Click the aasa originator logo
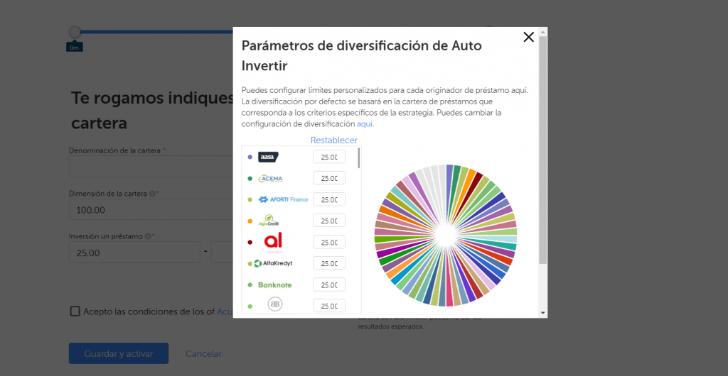The width and height of the screenshot is (728, 376). tap(268, 157)
